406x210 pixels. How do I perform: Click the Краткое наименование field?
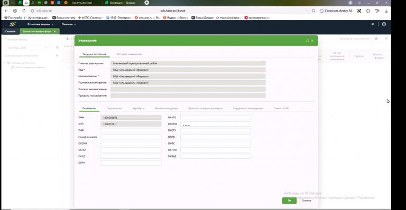(188, 89)
